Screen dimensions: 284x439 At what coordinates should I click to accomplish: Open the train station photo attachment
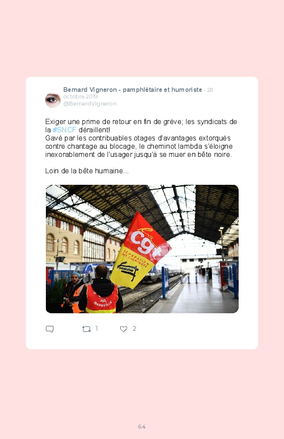[142, 249]
